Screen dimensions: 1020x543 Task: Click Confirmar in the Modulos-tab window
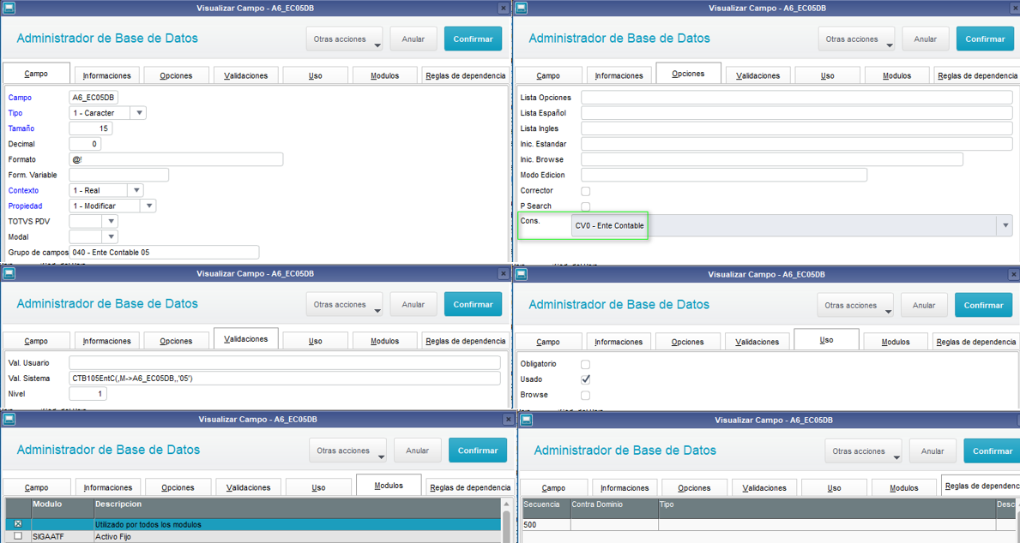tap(478, 451)
